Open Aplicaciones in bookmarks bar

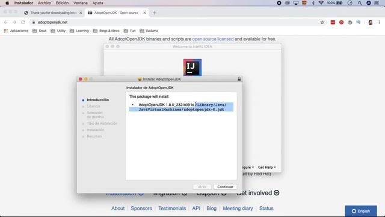[16, 31]
